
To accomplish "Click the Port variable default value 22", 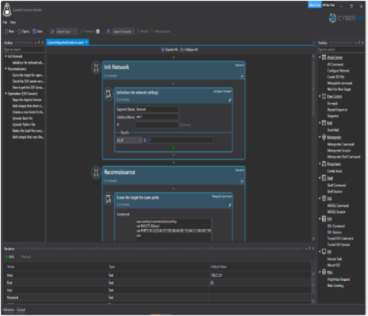I will (212, 283).
